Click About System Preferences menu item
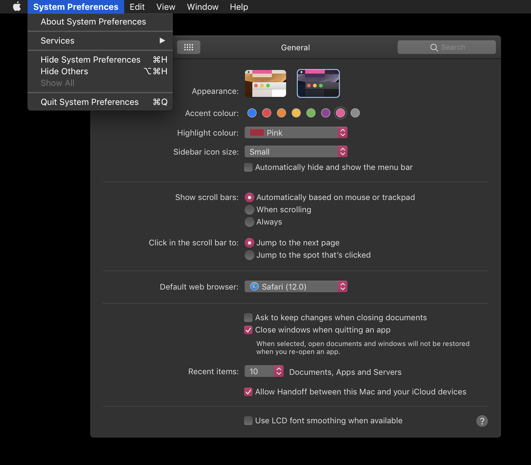 pyautogui.click(x=100, y=22)
